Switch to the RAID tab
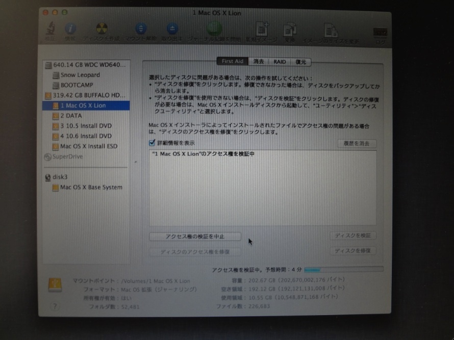Image resolution: width=454 pixels, height=340 pixels. [280, 61]
